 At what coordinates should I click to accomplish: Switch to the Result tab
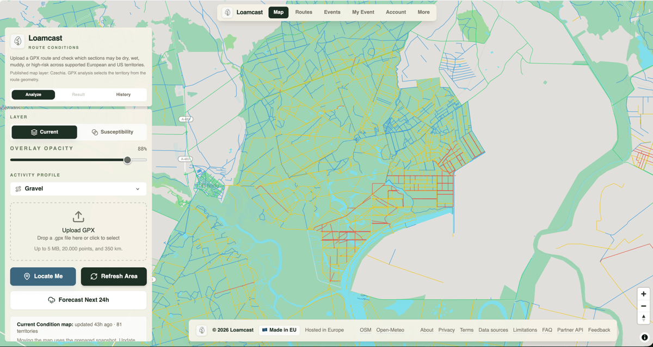tap(78, 94)
